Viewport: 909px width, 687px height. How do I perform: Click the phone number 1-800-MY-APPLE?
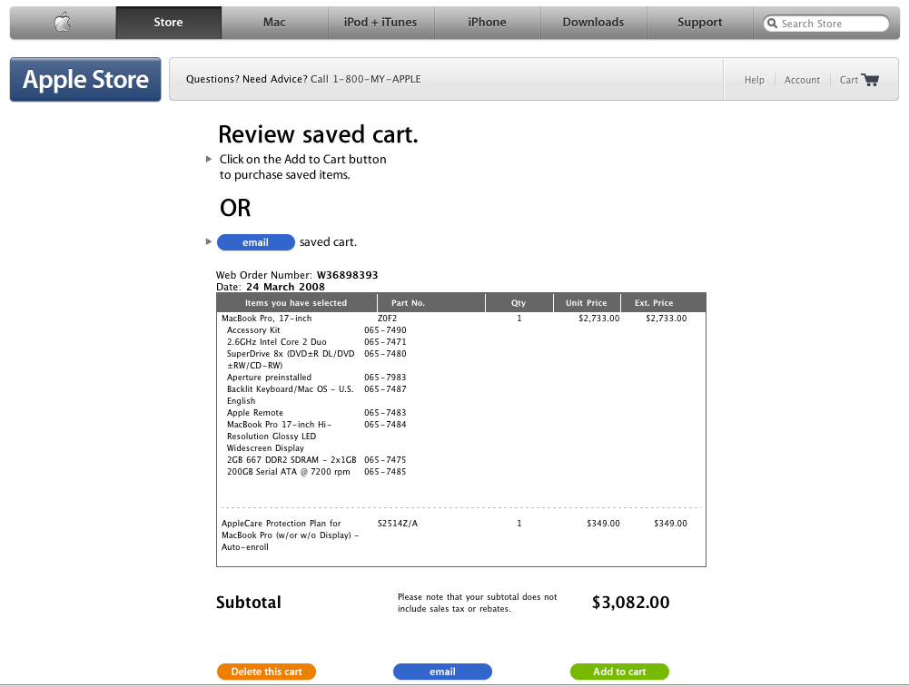377,79
